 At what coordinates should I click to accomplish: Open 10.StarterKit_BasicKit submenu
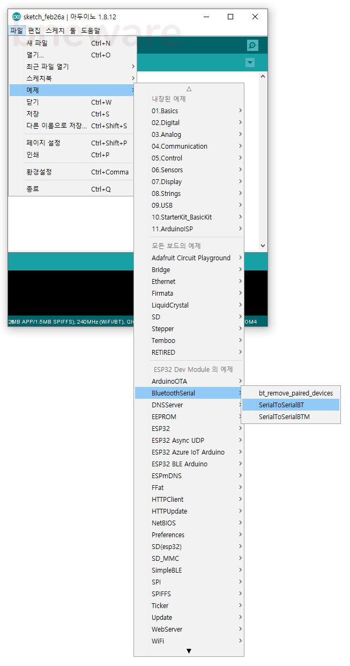click(x=189, y=217)
